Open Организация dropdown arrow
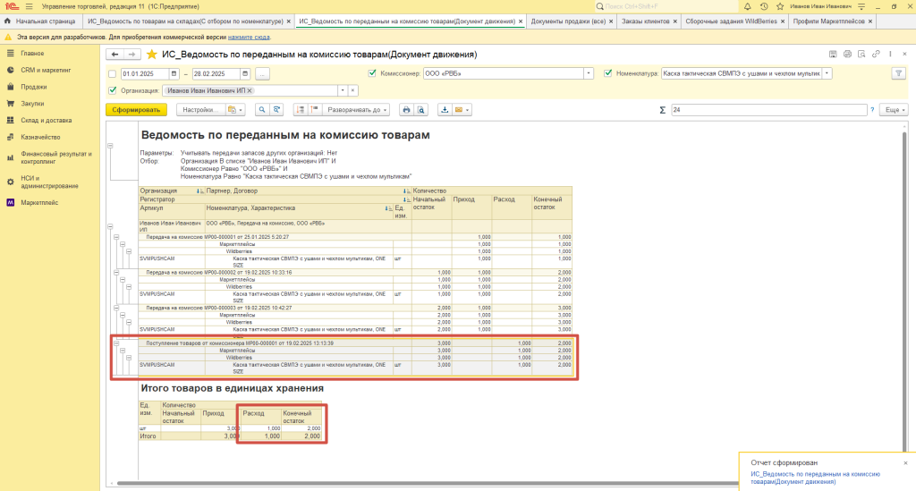916x491 pixels. point(343,90)
